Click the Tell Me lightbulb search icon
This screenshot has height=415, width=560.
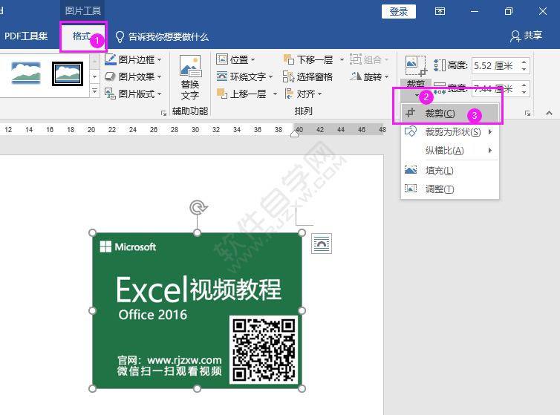point(120,36)
